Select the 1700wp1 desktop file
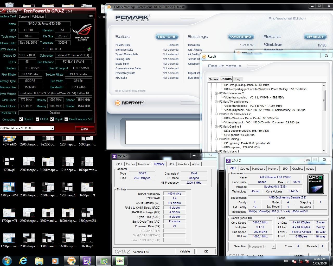This screenshot has width=333, height=266. click(x=10, y=164)
